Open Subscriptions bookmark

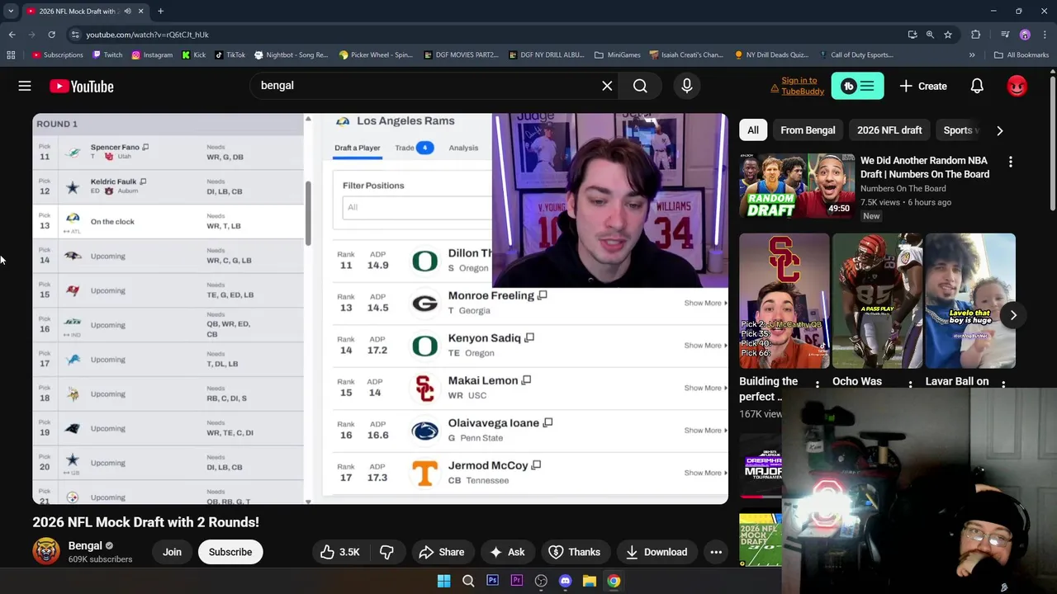[x=57, y=54]
